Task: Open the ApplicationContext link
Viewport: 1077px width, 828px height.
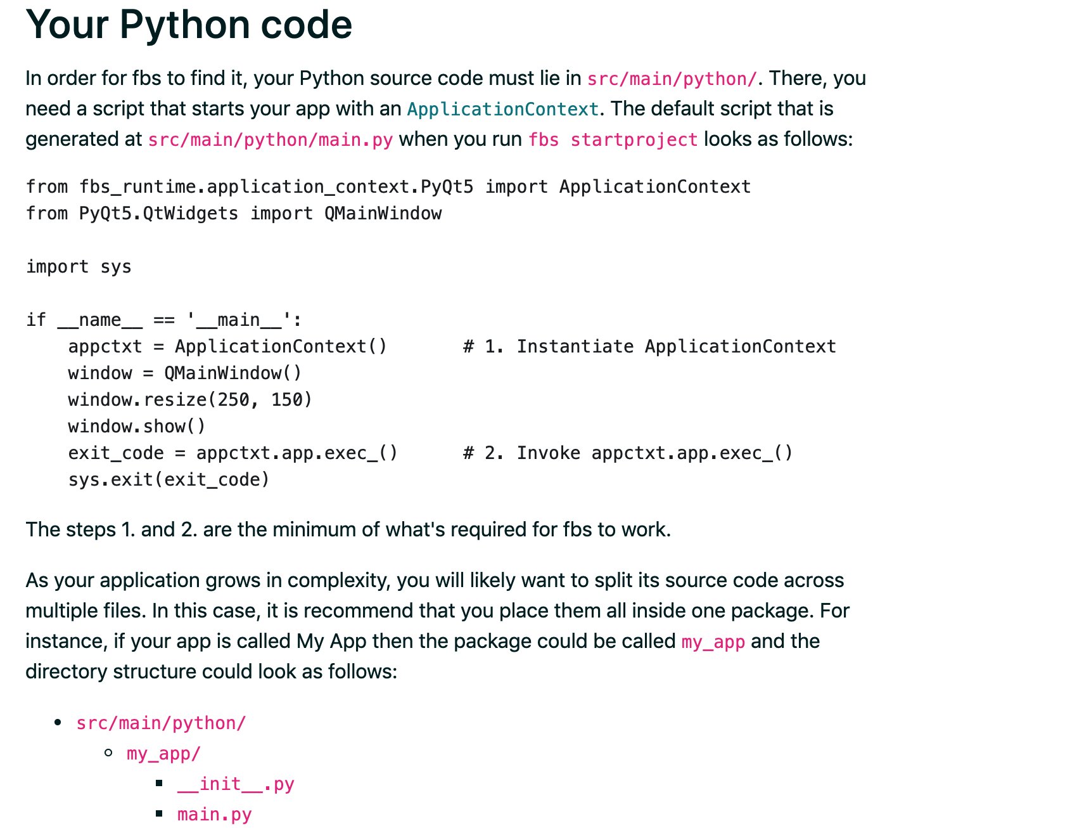Action: (503, 109)
